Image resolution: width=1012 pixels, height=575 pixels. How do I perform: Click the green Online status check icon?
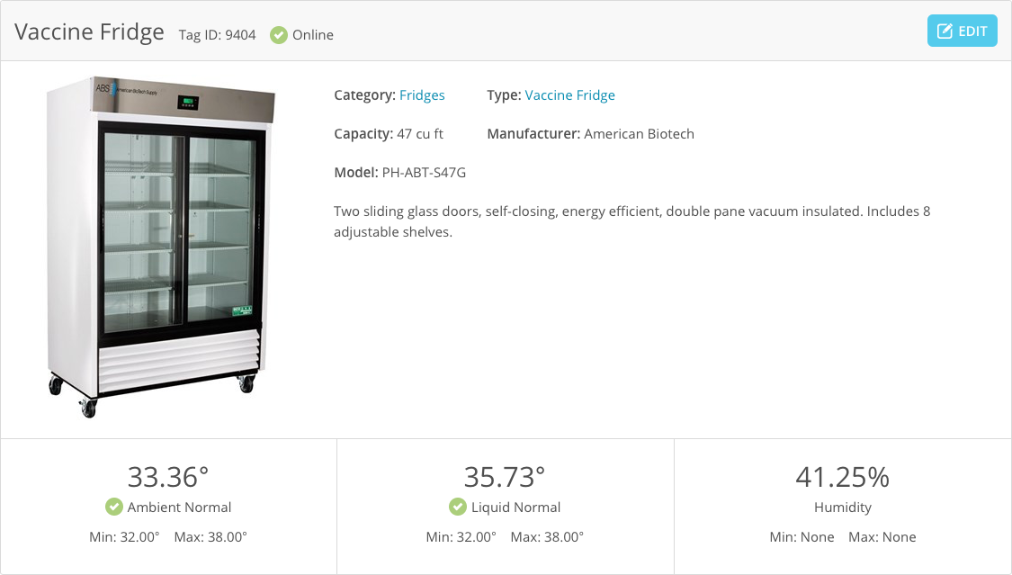click(279, 35)
